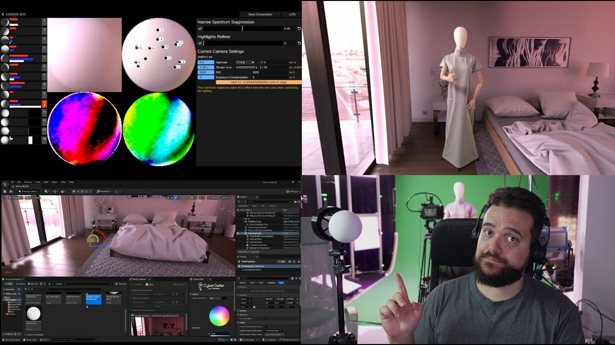Adjust the Highlights Refiner slider
615x345 pixels.
242,43
